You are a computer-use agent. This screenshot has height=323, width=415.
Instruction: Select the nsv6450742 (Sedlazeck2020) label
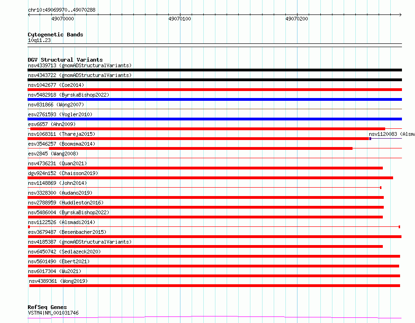(64, 252)
